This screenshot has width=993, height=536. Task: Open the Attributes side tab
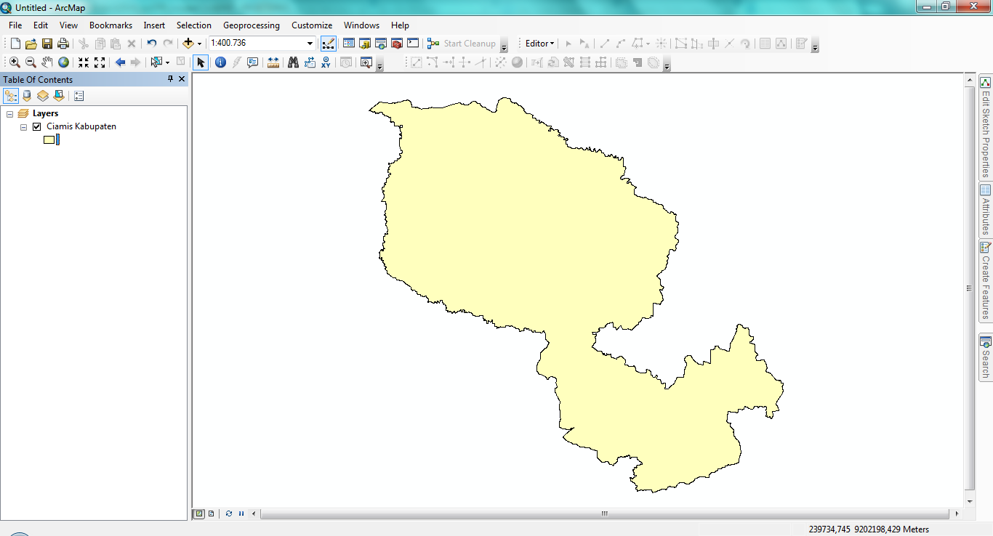tap(986, 210)
